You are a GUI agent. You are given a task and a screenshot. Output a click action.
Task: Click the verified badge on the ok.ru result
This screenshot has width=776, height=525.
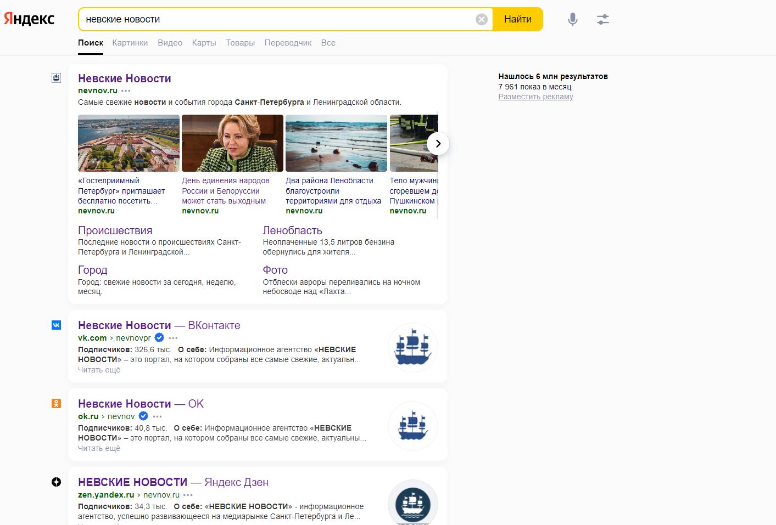143,416
